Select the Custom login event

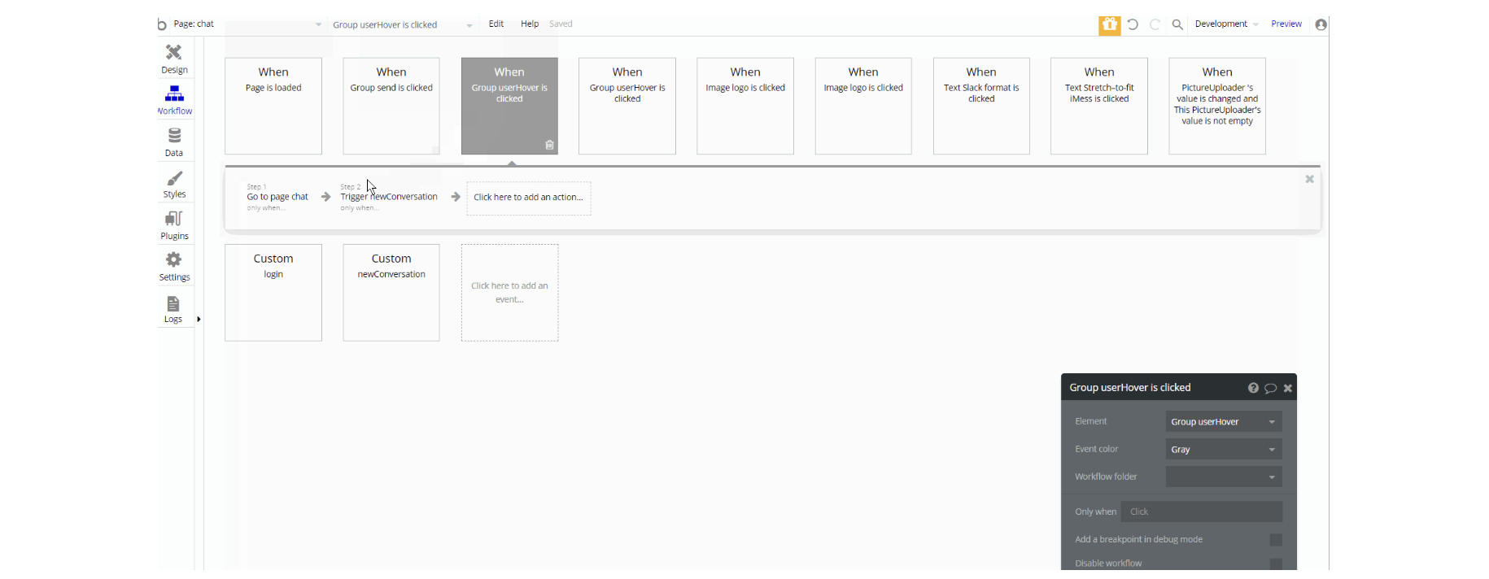click(273, 293)
